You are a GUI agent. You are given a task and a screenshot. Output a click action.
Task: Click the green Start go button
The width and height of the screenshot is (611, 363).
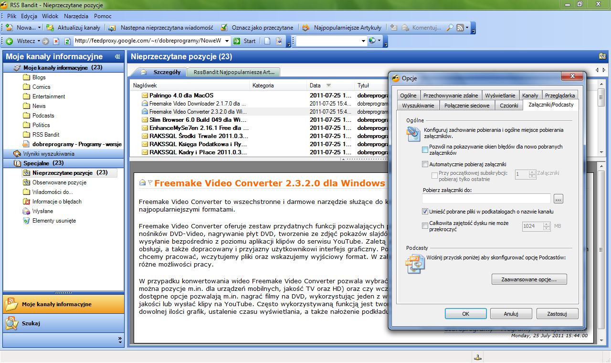click(x=237, y=41)
